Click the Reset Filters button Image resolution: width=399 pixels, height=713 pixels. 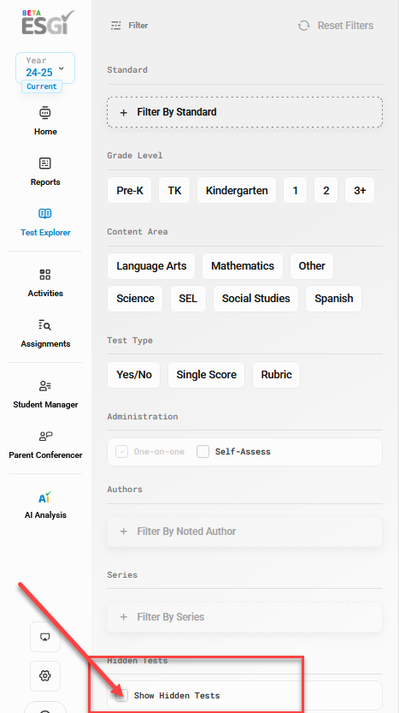point(336,26)
